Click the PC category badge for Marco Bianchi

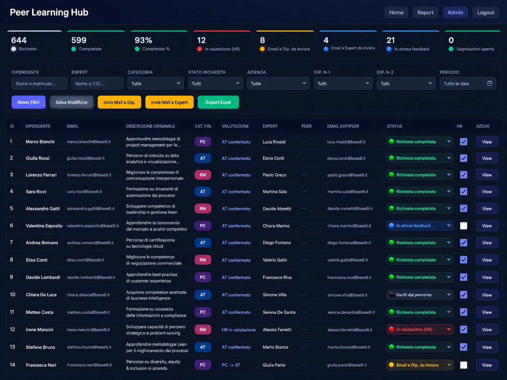203,142
